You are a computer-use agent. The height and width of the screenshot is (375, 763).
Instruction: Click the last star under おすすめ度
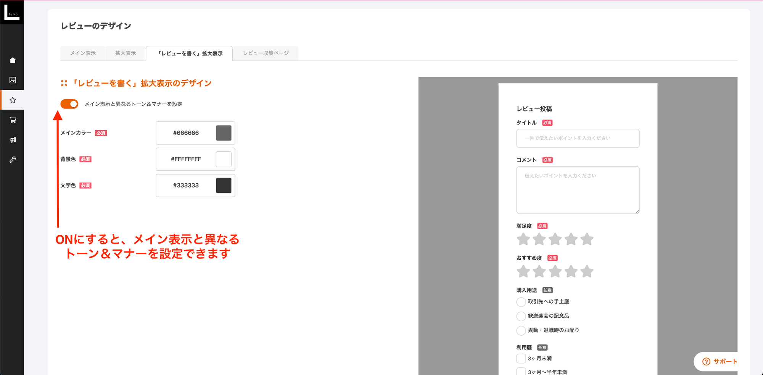click(x=587, y=271)
